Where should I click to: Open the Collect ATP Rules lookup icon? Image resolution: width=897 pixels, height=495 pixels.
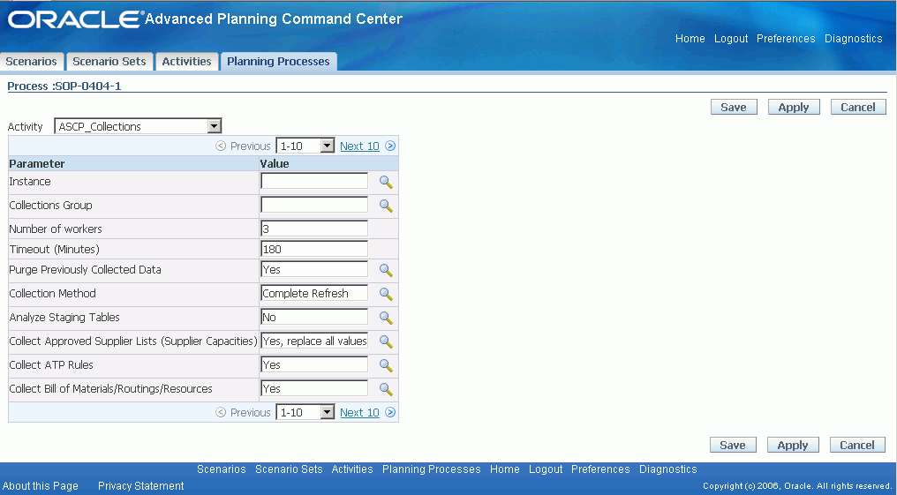386,365
